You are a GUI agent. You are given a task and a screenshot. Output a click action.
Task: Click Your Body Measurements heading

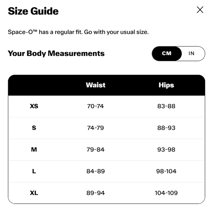[56, 53]
